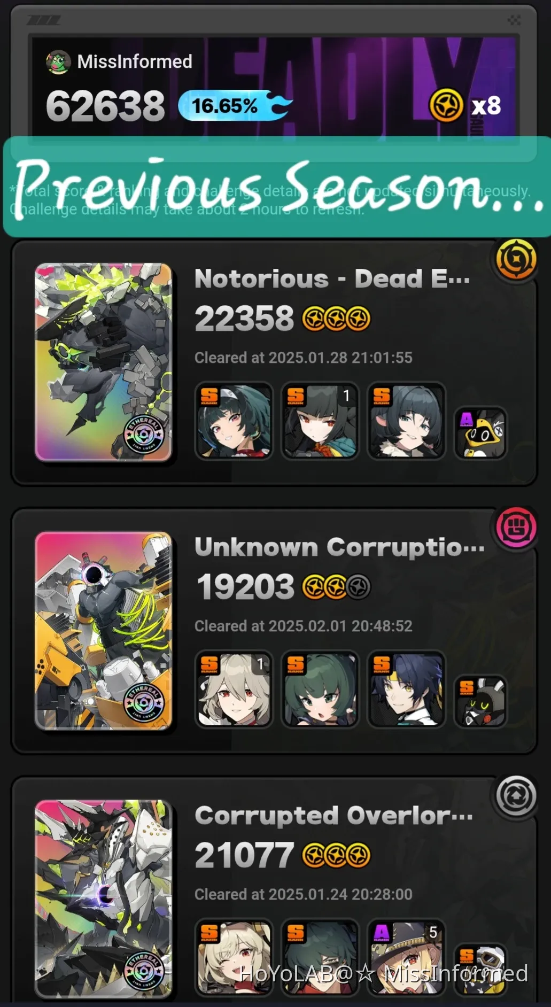Tap the gold star medal icon by x8
The width and height of the screenshot is (551, 1007).
point(446,105)
